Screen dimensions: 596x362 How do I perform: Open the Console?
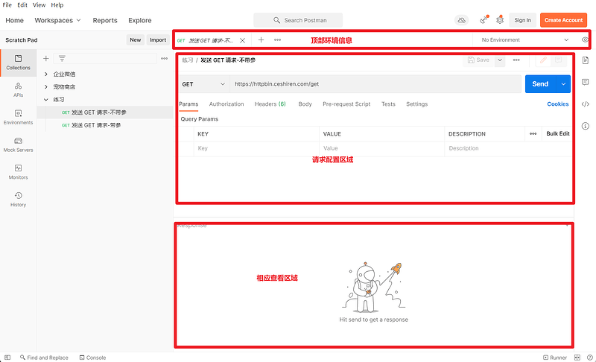point(92,358)
